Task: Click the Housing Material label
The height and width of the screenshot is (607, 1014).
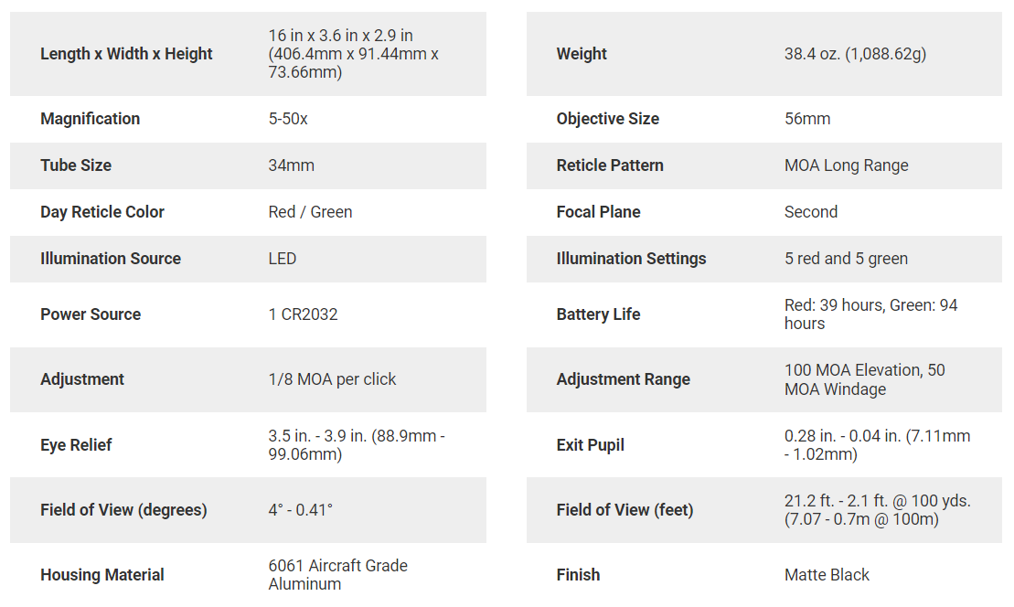Action: (x=102, y=575)
